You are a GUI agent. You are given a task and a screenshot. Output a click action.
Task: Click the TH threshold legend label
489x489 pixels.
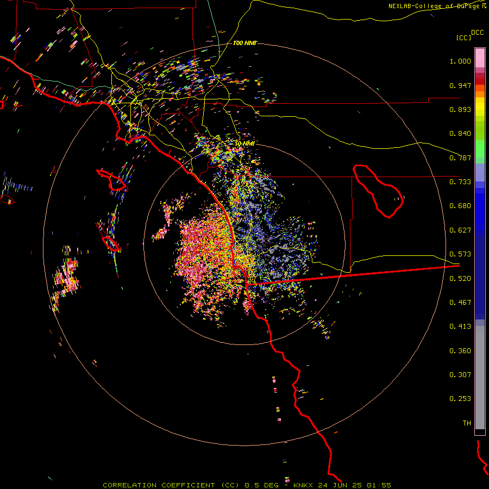pyautogui.click(x=467, y=423)
